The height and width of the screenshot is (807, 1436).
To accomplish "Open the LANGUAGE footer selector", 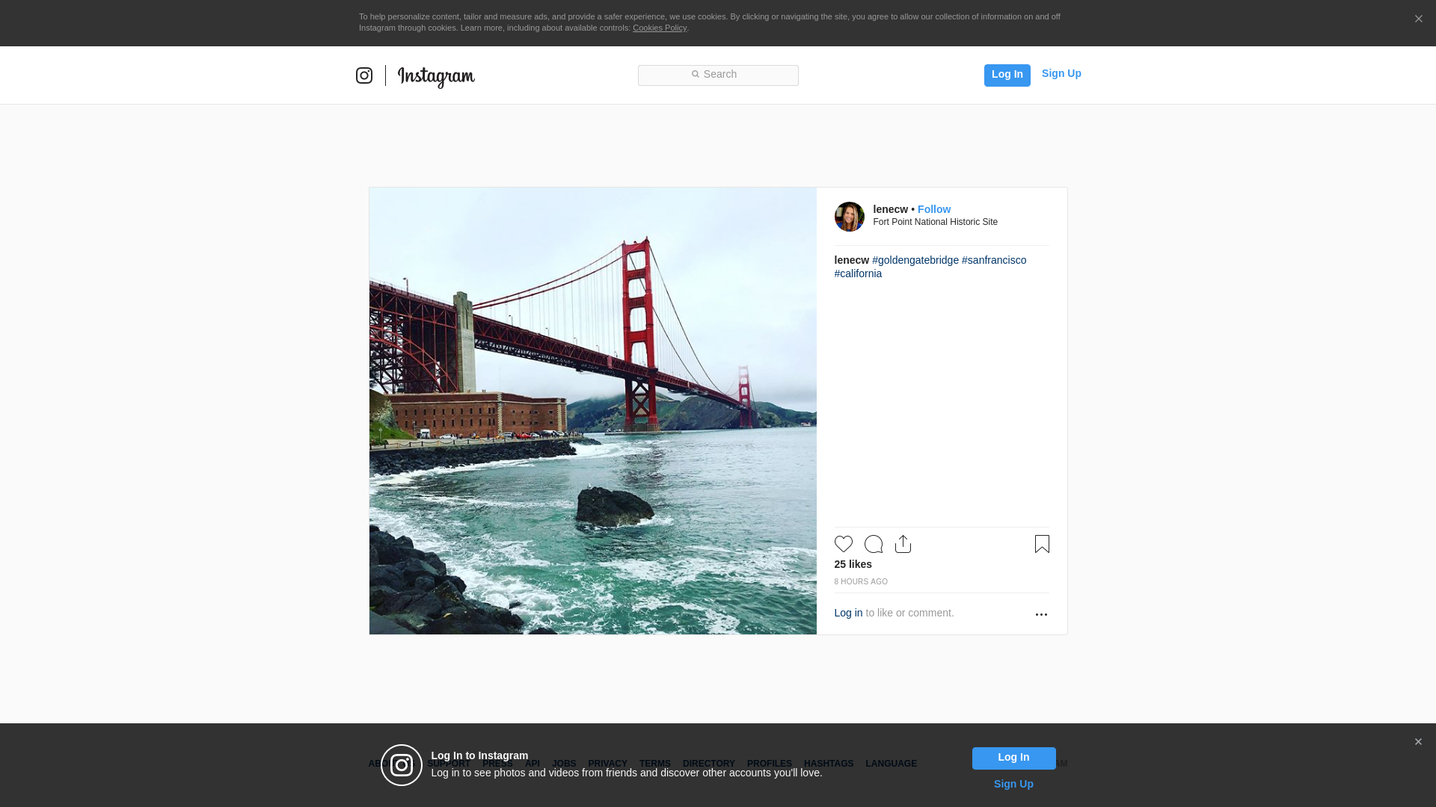I will [x=891, y=764].
